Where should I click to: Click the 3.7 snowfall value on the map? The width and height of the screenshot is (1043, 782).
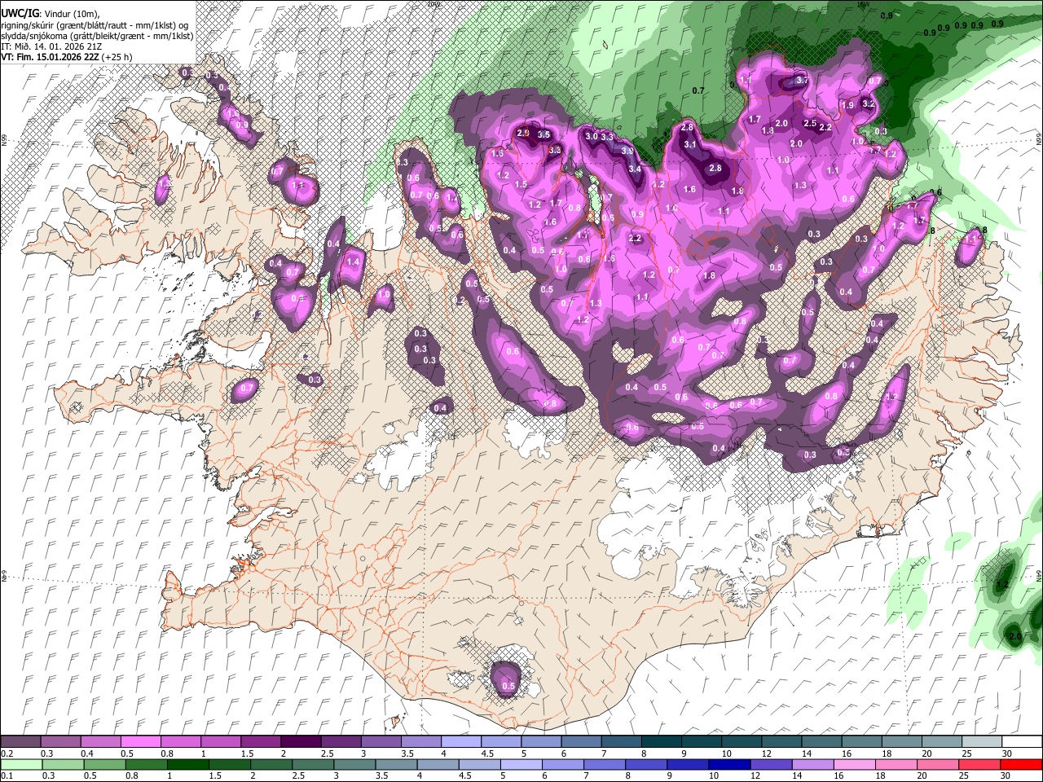(x=802, y=80)
